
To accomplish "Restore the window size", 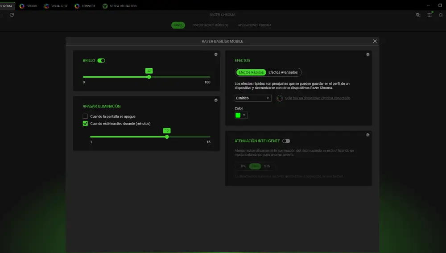I will coord(440,5).
